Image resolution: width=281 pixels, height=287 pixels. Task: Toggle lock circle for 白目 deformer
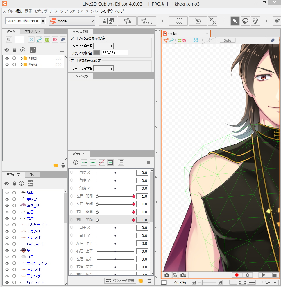coord(14,257)
